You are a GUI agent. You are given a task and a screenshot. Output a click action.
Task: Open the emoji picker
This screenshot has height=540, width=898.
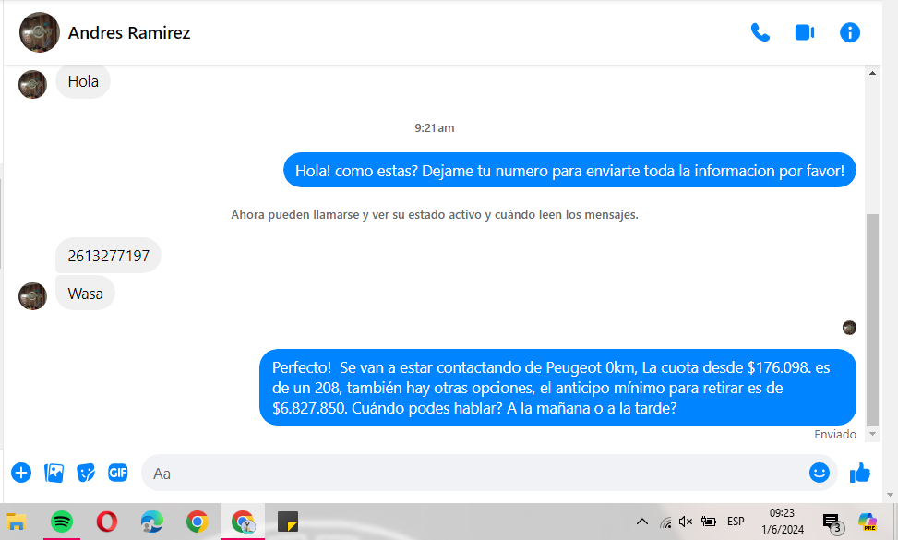click(x=819, y=473)
